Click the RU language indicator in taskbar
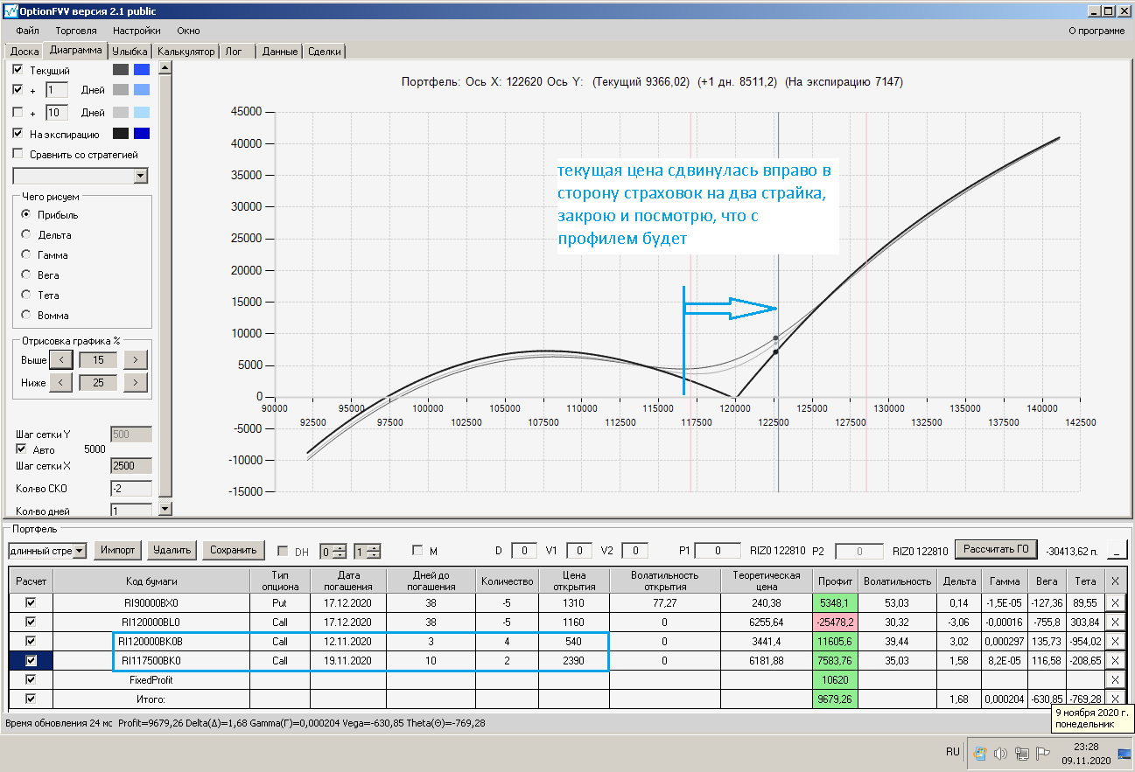This screenshot has height=772, width=1135. click(x=952, y=753)
